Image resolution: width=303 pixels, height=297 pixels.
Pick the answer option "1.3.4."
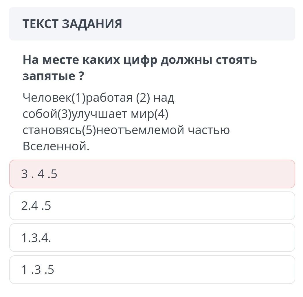click(x=152, y=238)
